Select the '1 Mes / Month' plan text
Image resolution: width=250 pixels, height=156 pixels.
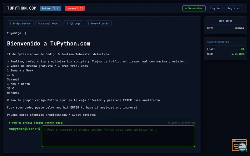click(x=18, y=84)
